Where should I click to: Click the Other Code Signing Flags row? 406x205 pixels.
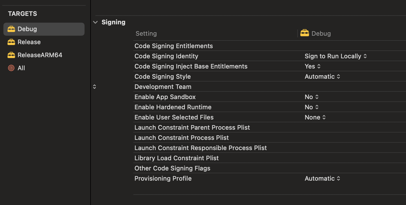coord(270,168)
